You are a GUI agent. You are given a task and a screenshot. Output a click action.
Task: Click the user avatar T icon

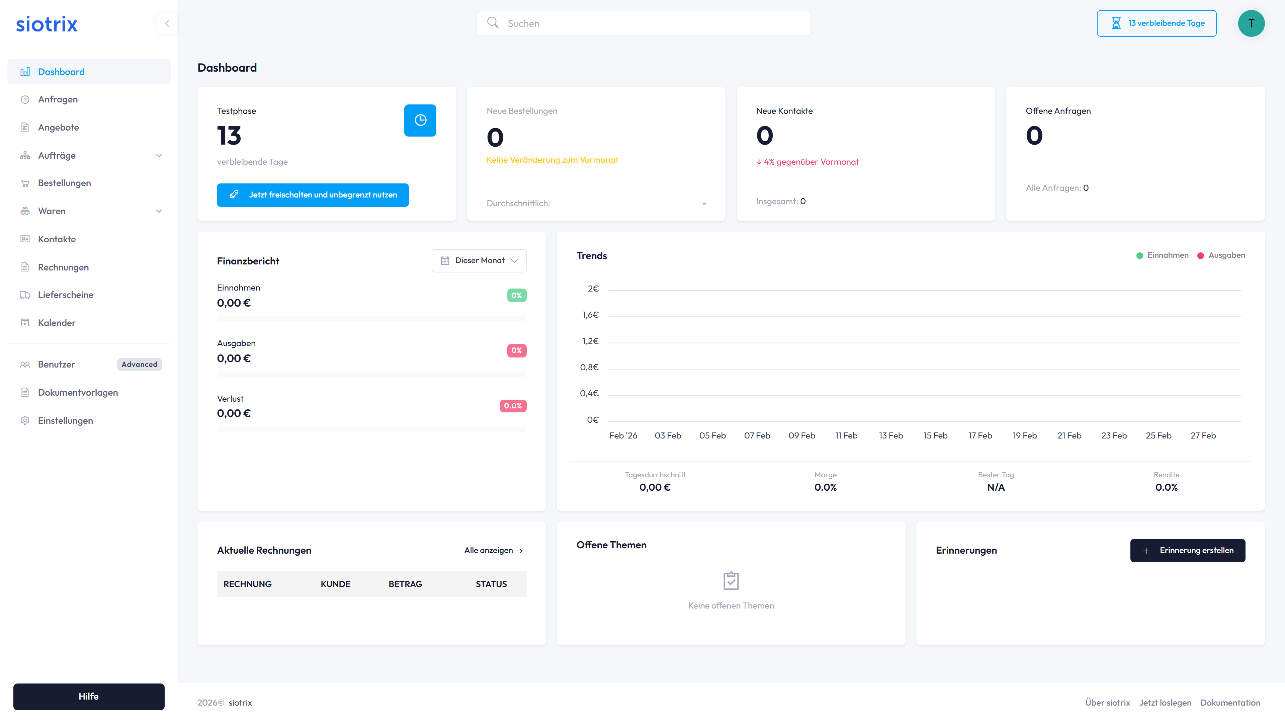click(x=1251, y=23)
